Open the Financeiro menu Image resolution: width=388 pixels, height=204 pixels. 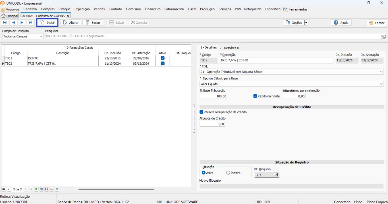pyautogui.click(x=152, y=9)
